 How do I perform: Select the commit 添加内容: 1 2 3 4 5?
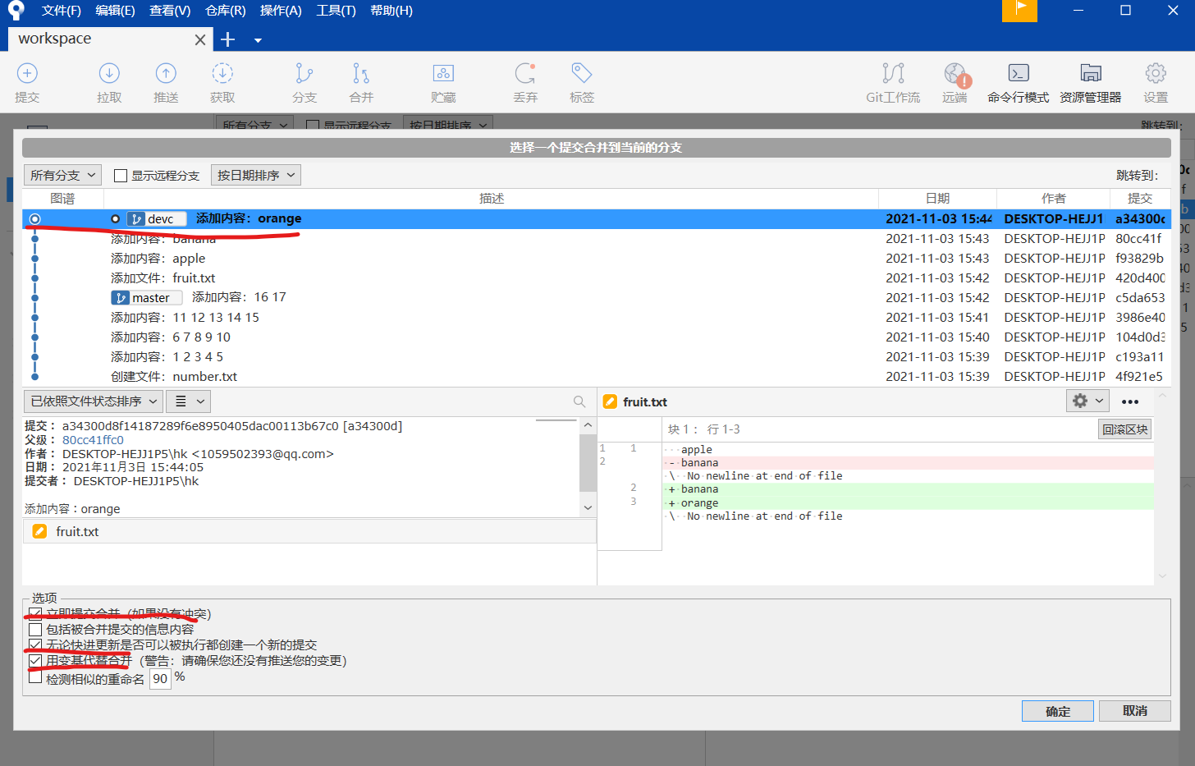pyautogui.click(x=597, y=356)
